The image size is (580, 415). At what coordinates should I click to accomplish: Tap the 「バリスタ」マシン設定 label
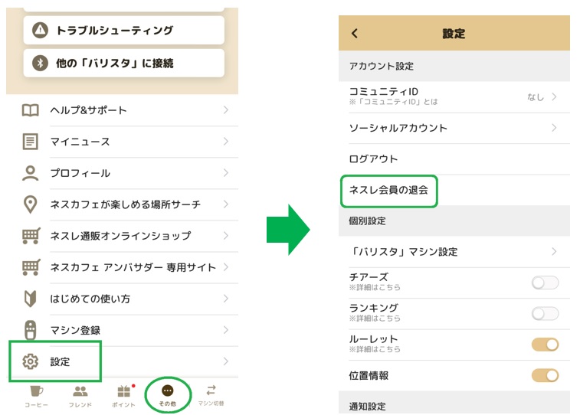[404, 252]
